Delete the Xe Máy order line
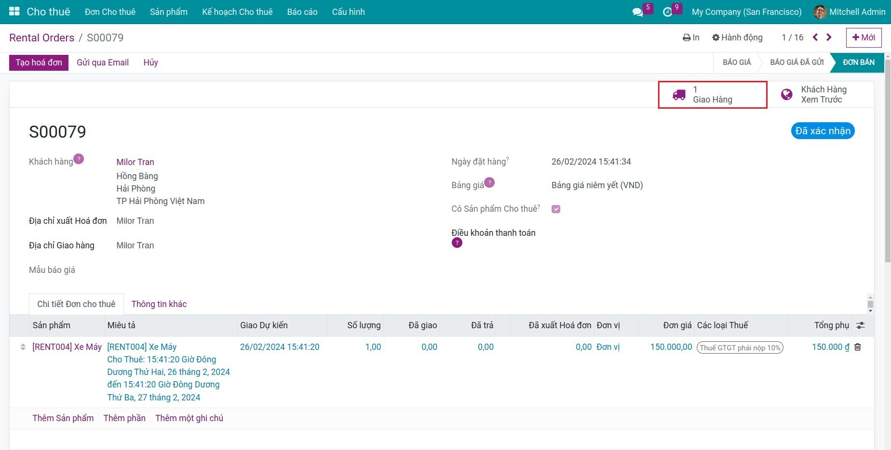 [857, 347]
